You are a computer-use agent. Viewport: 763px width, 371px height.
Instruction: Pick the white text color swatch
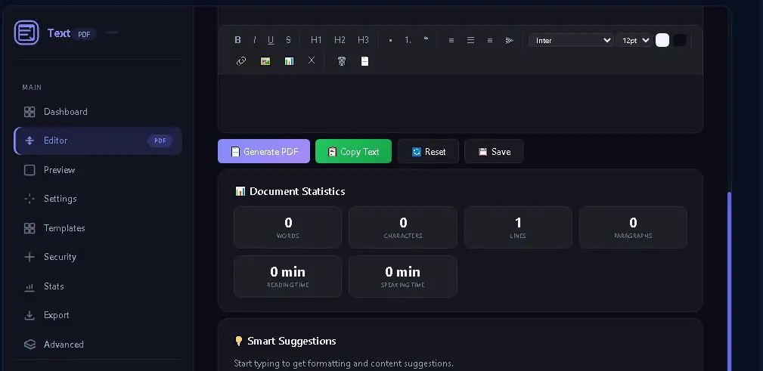coord(662,40)
